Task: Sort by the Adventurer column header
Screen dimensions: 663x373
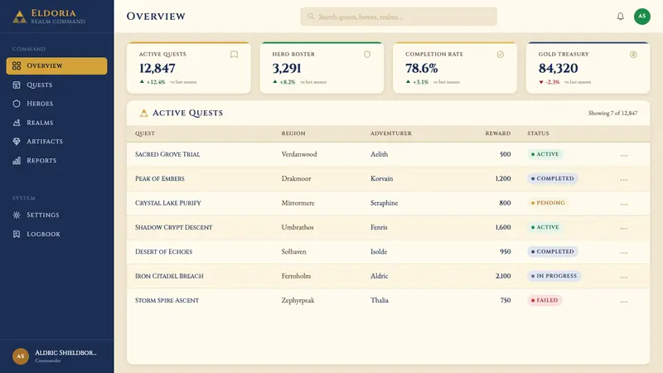Action: click(391, 133)
